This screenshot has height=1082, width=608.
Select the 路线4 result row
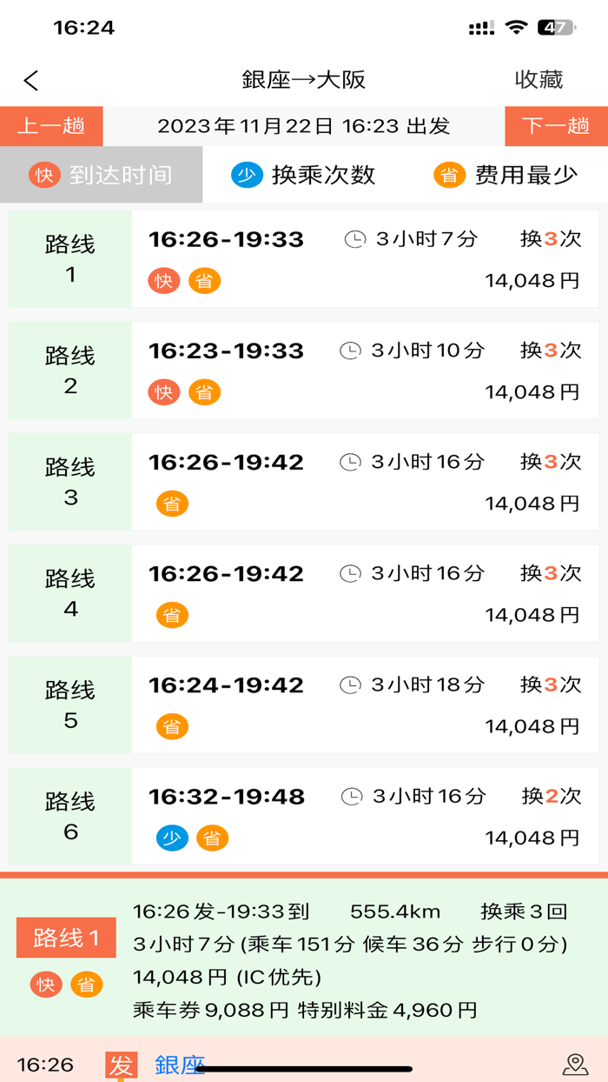pos(347,593)
